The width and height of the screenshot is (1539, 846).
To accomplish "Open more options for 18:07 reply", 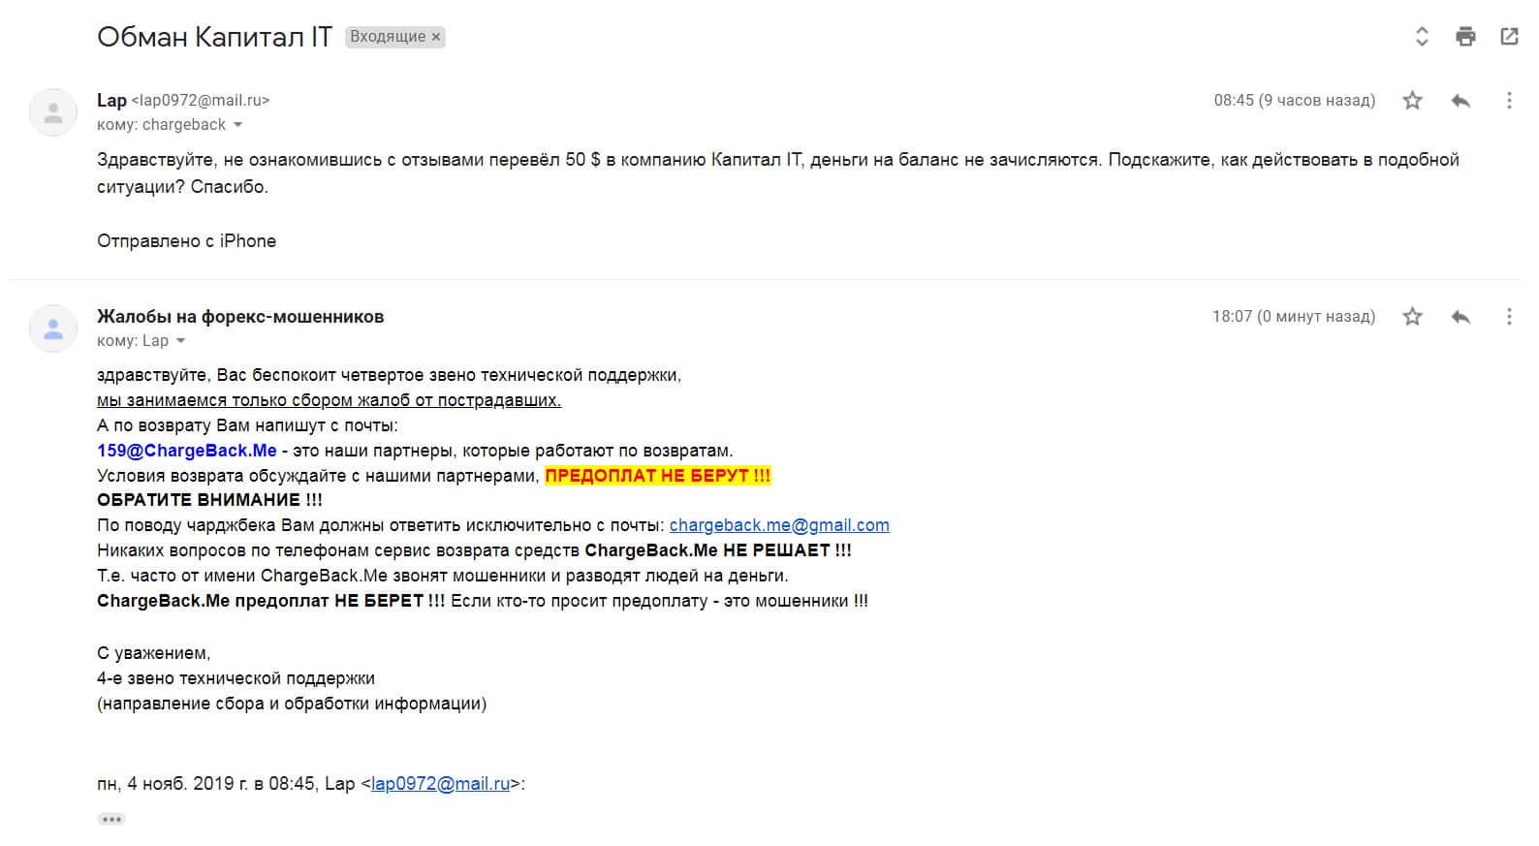I will (x=1508, y=317).
